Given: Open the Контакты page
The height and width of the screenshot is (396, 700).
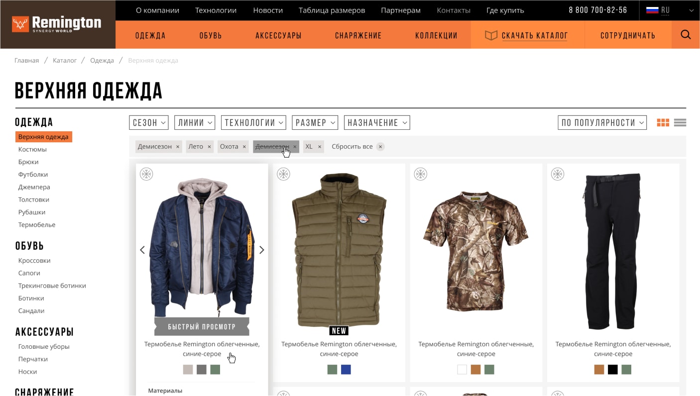Looking at the screenshot, I should (454, 10).
